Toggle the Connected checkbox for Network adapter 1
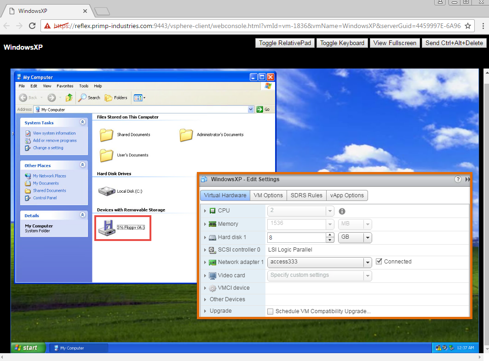Viewport: 489px width, 361px height. pyautogui.click(x=379, y=262)
